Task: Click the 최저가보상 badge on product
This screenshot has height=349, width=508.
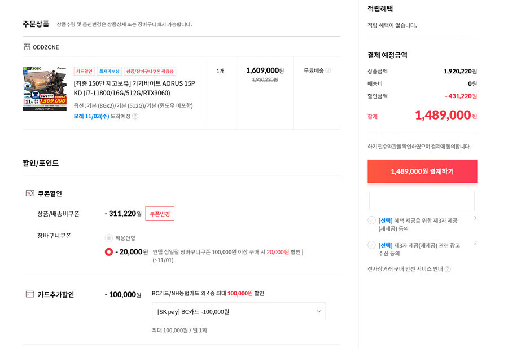Action: pos(109,71)
